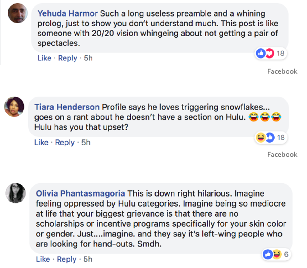Screen dimensions: 307x268
Task: Click the thumbs-up reaction icon on Yehuda's comment
Action: (x=261, y=54)
